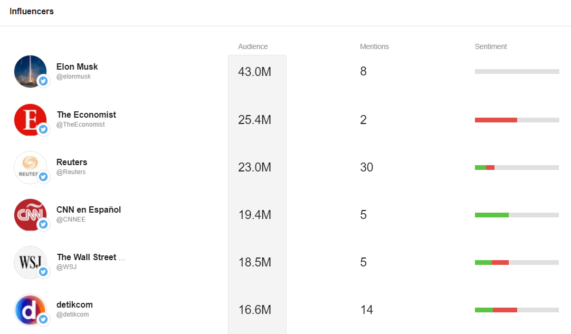Click the Twitter badge on detikcom avatar
The image size is (571, 334).
(43, 319)
